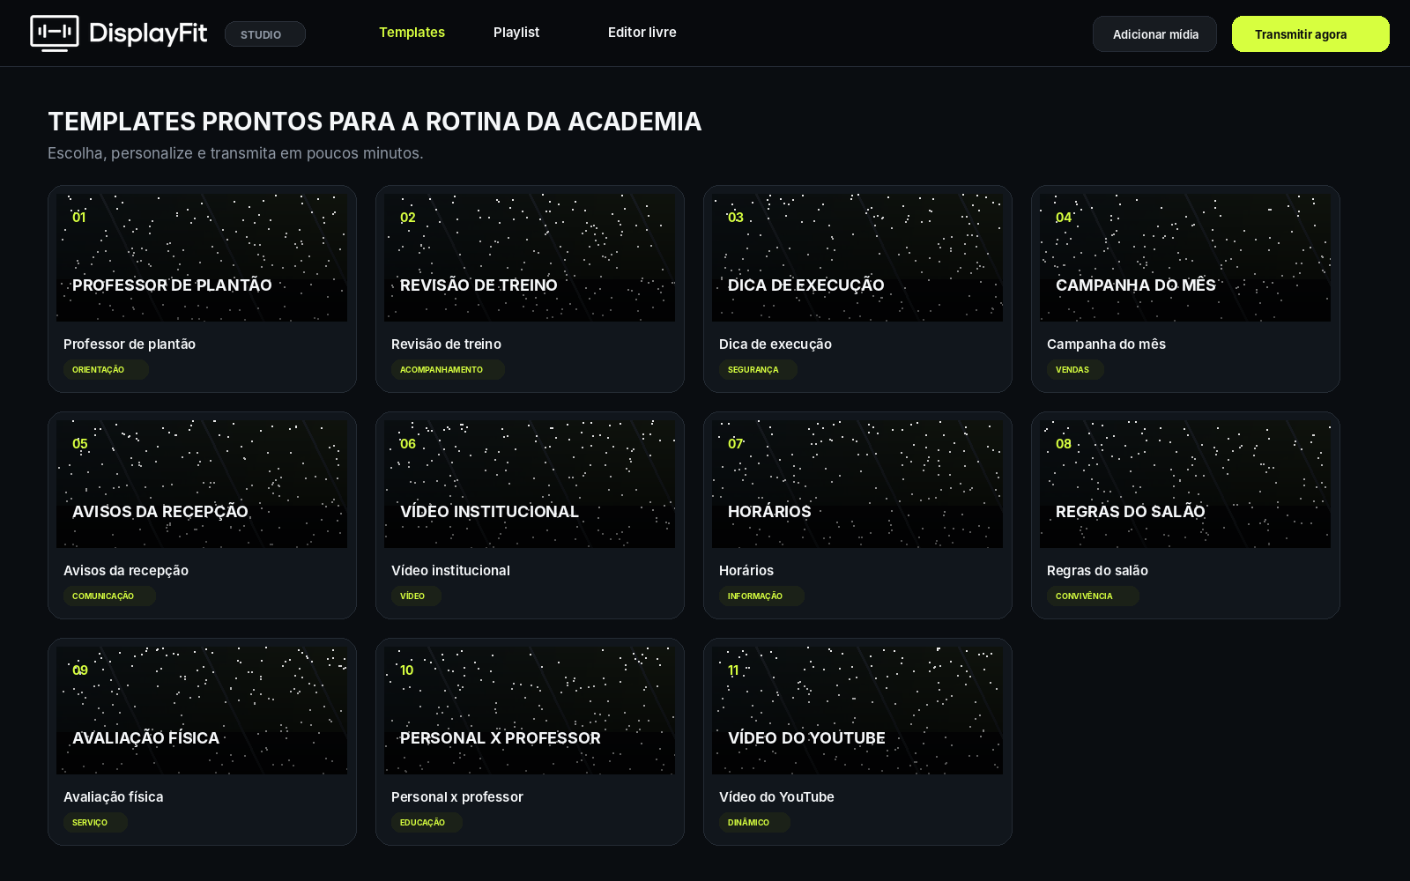Open the Avaliação física template thumbnail
The image size is (1410, 881).
pyautogui.click(x=202, y=710)
